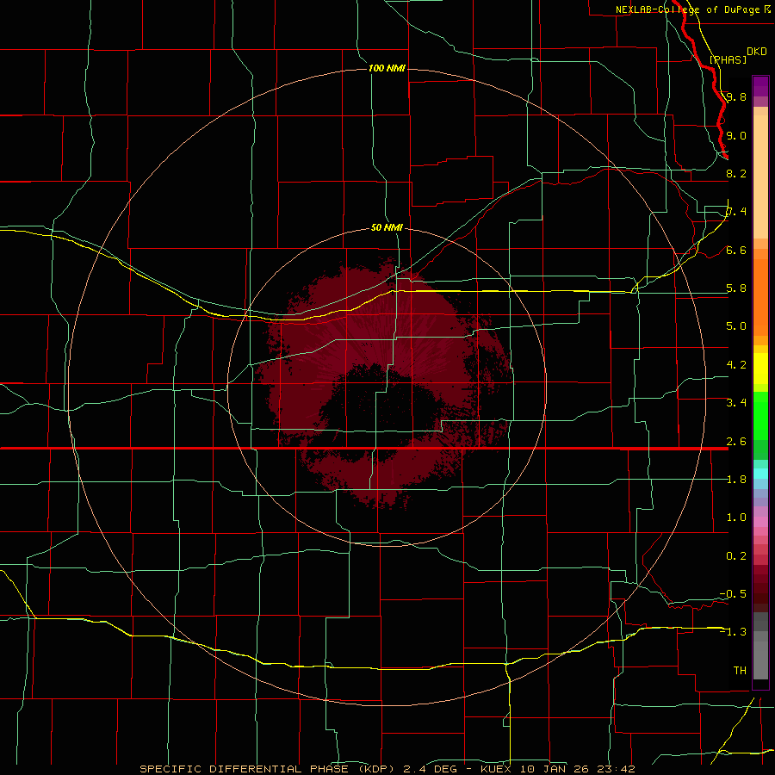Click the 0.2 legend value
The image size is (775, 775).
[736, 555]
